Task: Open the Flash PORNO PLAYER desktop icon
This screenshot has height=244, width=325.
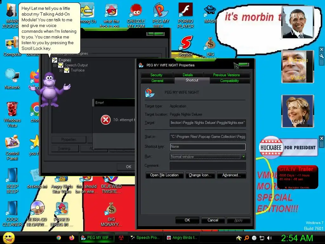Action: coord(185,16)
